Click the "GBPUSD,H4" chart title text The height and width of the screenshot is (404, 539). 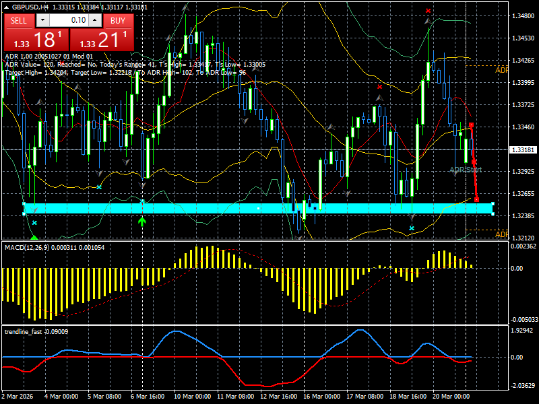click(x=32, y=7)
